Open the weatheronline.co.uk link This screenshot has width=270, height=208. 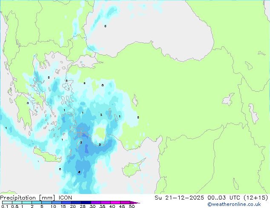tap(234, 204)
